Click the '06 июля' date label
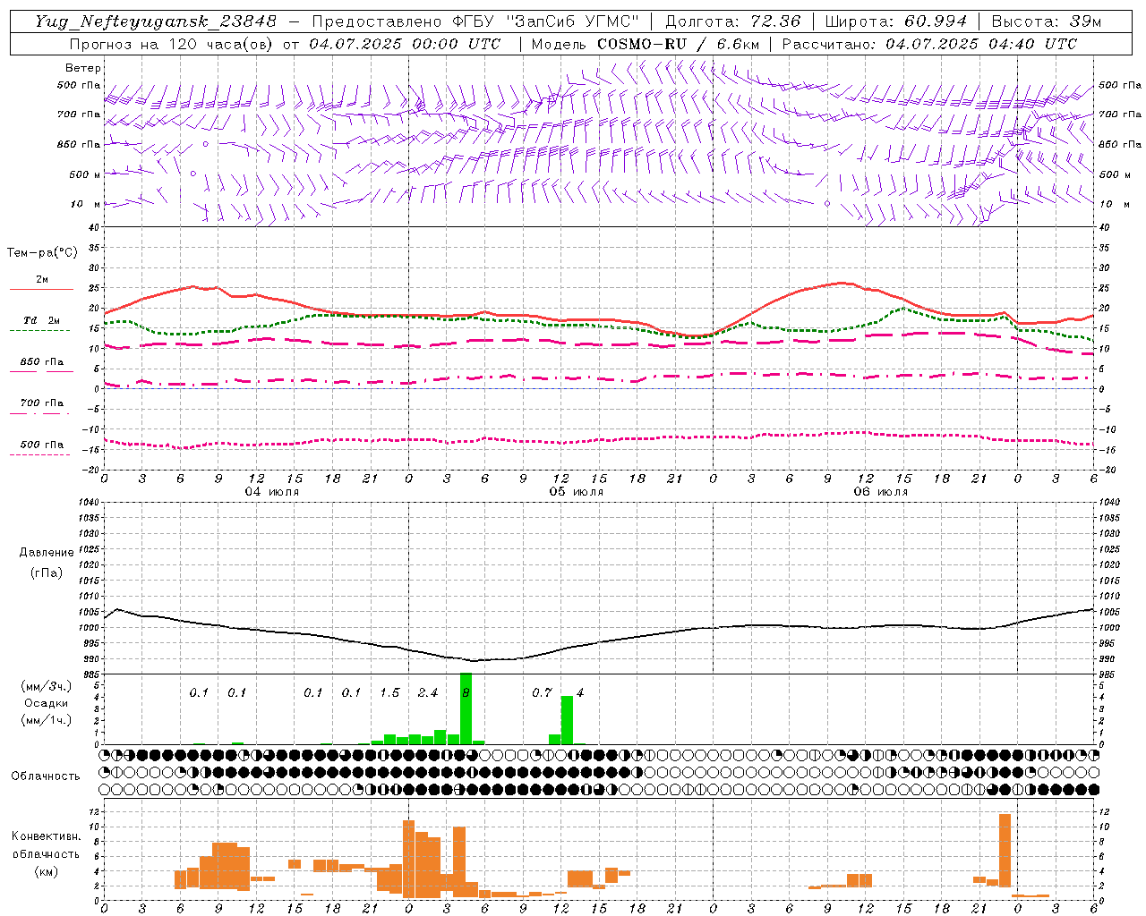 tap(881, 492)
